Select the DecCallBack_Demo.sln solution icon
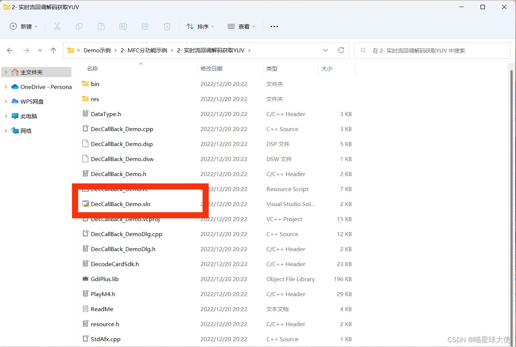 point(85,204)
